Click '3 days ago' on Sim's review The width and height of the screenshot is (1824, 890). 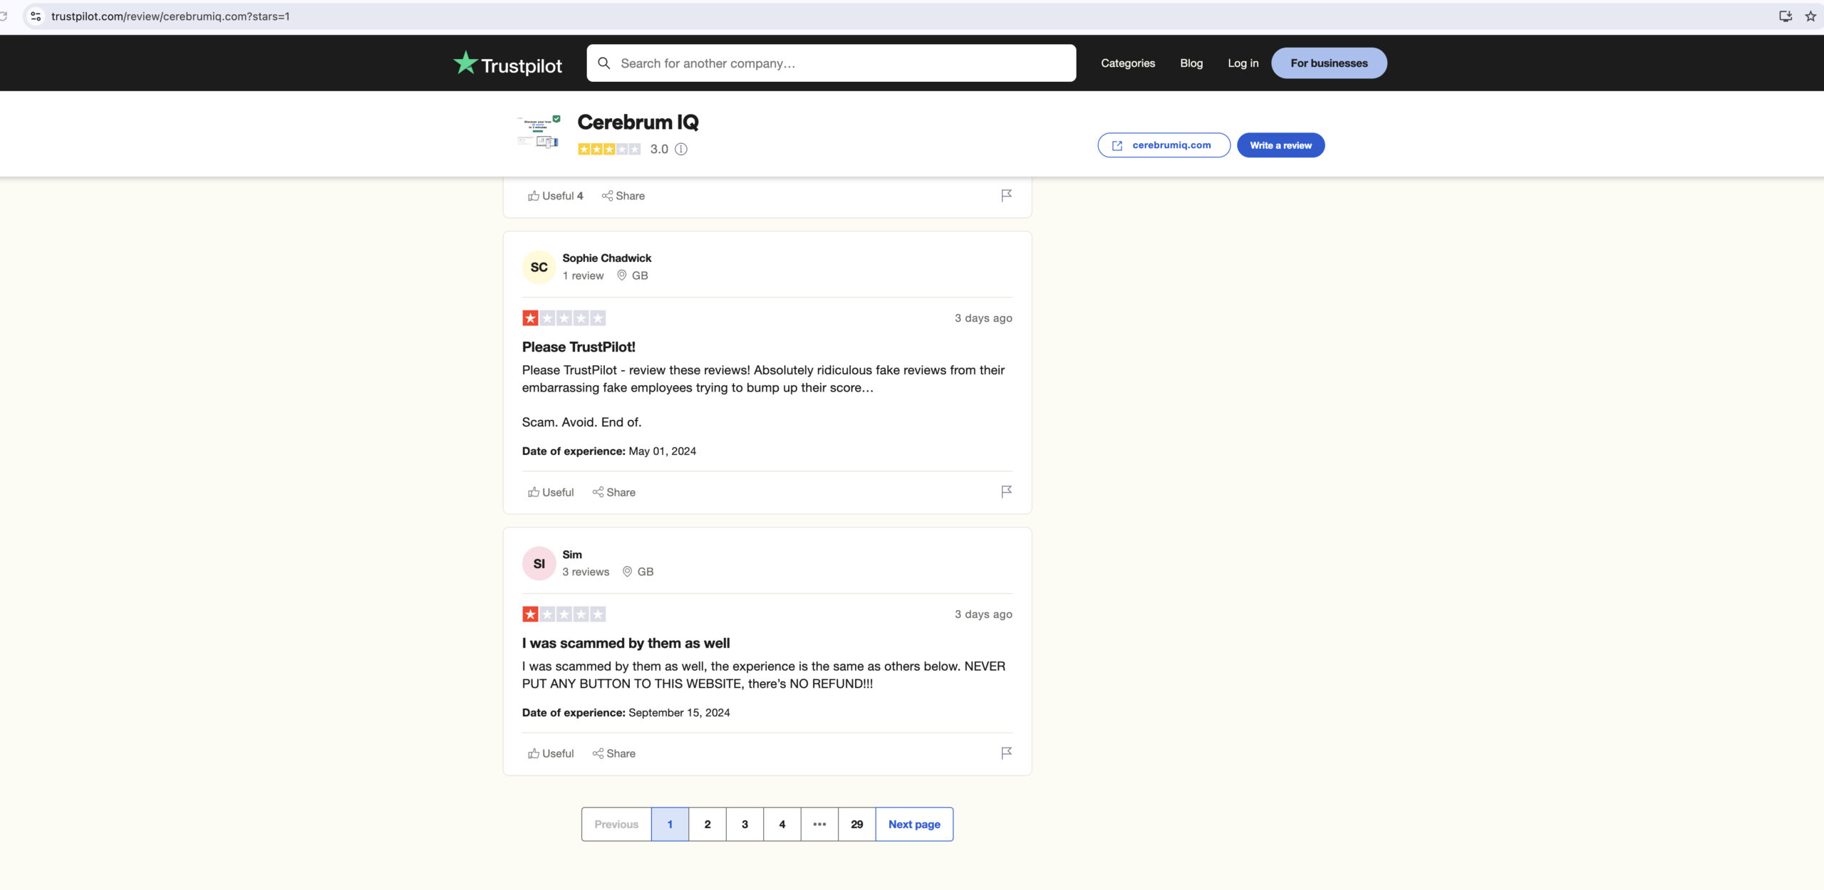pyautogui.click(x=983, y=614)
